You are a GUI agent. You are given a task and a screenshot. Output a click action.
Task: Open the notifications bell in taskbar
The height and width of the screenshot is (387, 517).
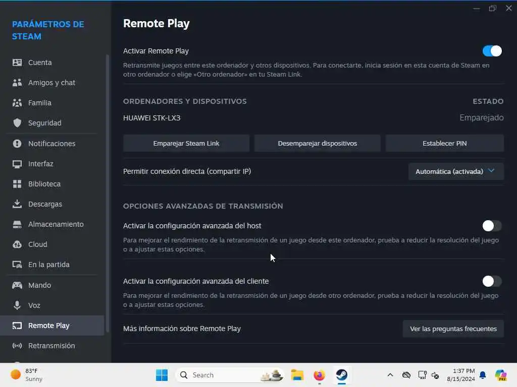[x=483, y=375]
